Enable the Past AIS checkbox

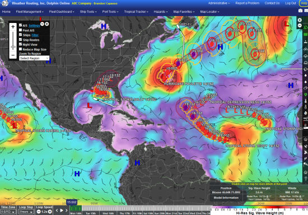coord(20,30)
